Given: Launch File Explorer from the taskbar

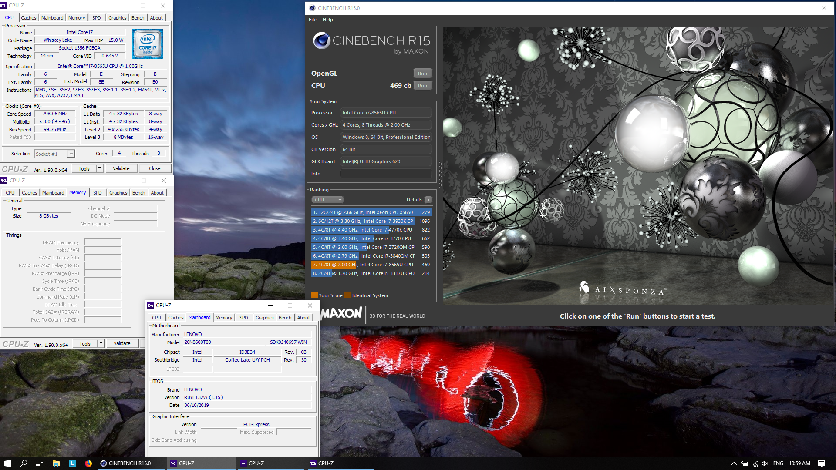Looking at the screenshot, I should [56, 463].
